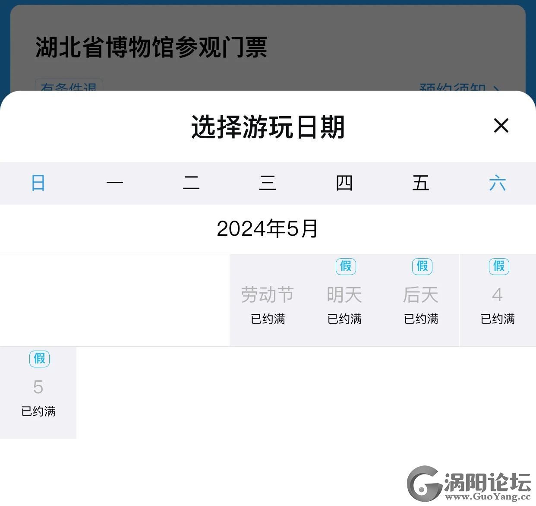Viewport: 536px width, 506px height.
Task: Tap the 有条件退 tag
Action: pyautogui.click(x=69, y=85)
